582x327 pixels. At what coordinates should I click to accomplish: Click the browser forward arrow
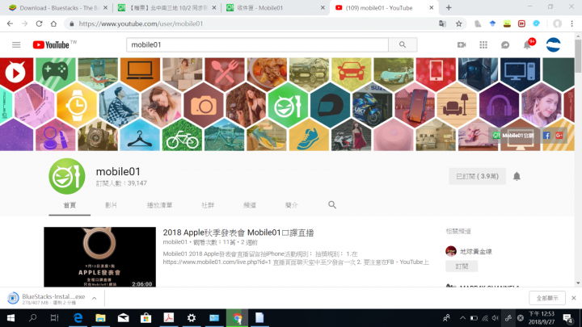tap(24, 23)
